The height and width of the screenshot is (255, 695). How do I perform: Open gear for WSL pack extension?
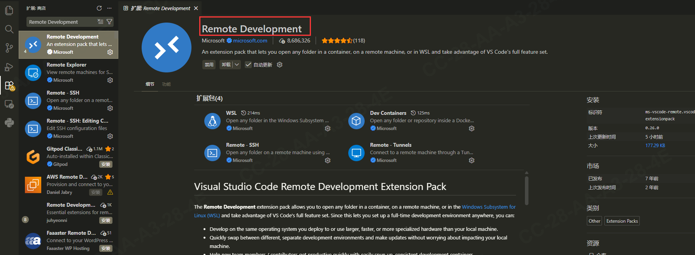(328, 128)
